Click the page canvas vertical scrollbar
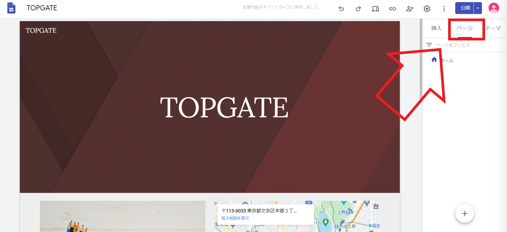 [x=421, y=61]
